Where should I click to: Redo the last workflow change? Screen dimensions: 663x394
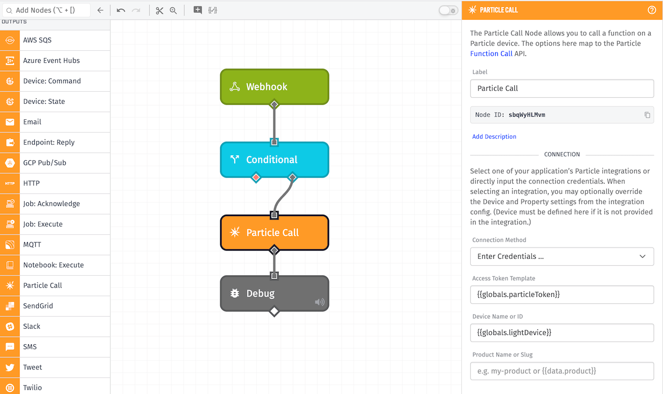click(x=136, y=10)
